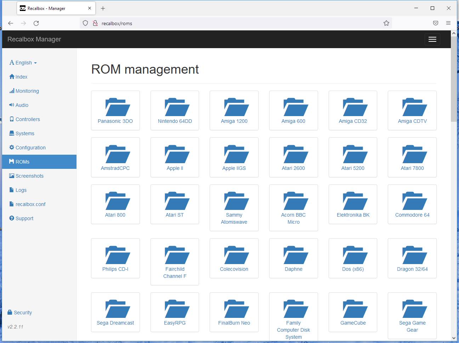Open the Elektronika BK folder icon
This screenshot has width=459, height=343.
tap(355, 201)
